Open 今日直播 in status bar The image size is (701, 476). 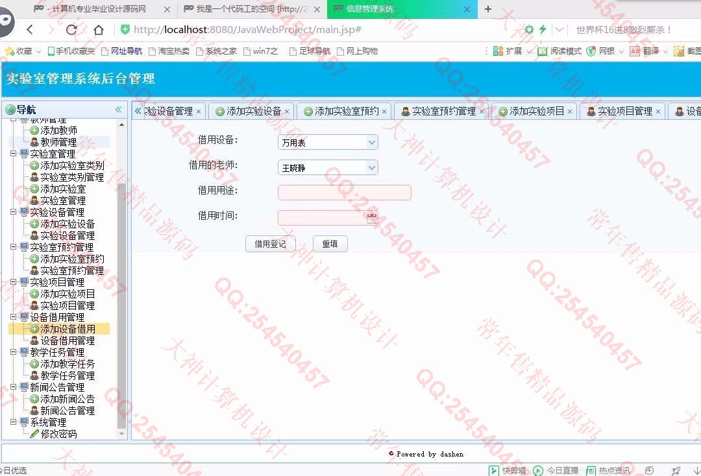pos(556,470)
